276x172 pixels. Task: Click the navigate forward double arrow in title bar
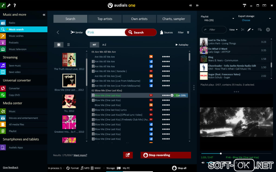tap(197, 5)
